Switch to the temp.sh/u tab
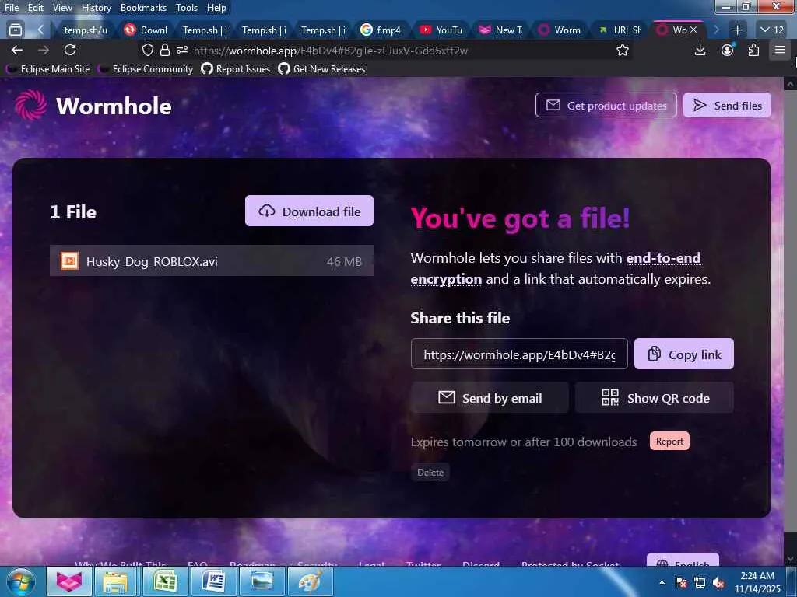797x597 pixels. pyautogui.click(x=86, y=30)
